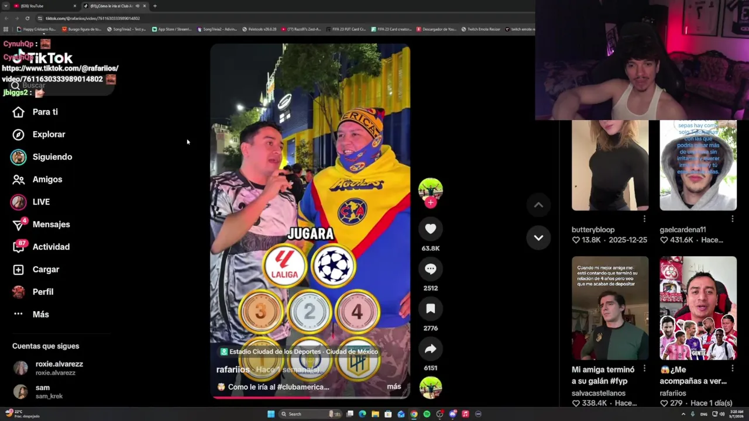Open the Amigos section
The image size is (749, 421).
[37, 180]
